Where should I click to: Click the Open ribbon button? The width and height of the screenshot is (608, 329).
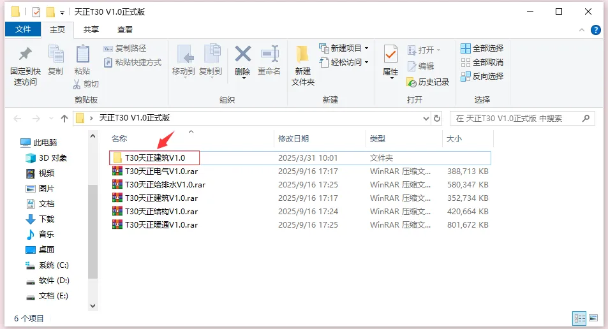coord(424,50)
